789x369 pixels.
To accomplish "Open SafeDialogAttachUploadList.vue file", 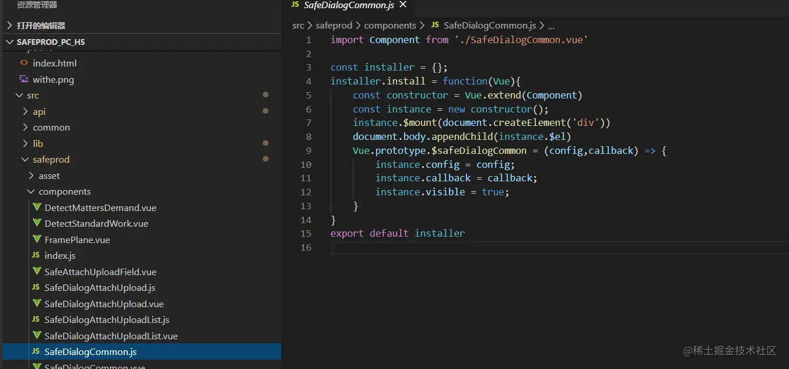I will tap(111, 336).
